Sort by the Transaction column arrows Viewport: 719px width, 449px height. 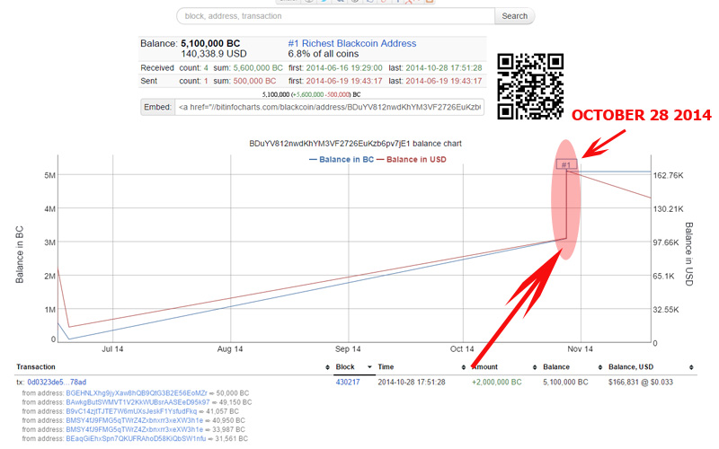coord(327,367)
